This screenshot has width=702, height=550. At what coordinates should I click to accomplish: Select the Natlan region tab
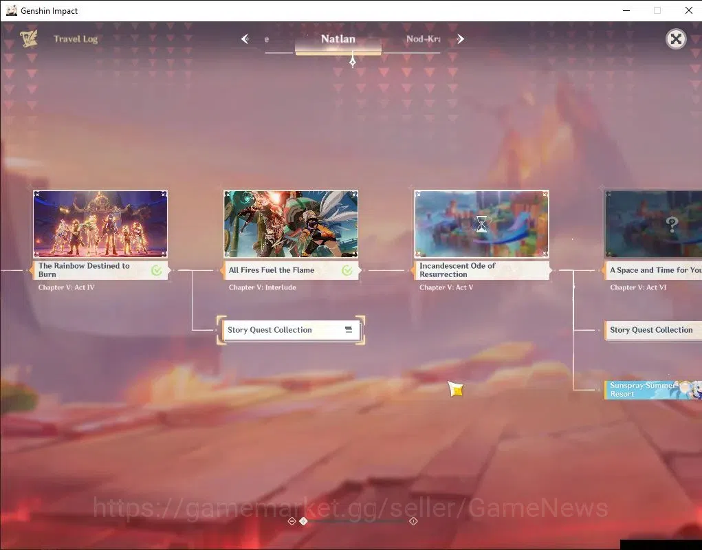pyautogui.click(x=338, y=39)
